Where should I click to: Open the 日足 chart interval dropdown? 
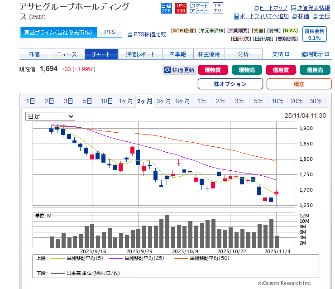tap(50, 116)
